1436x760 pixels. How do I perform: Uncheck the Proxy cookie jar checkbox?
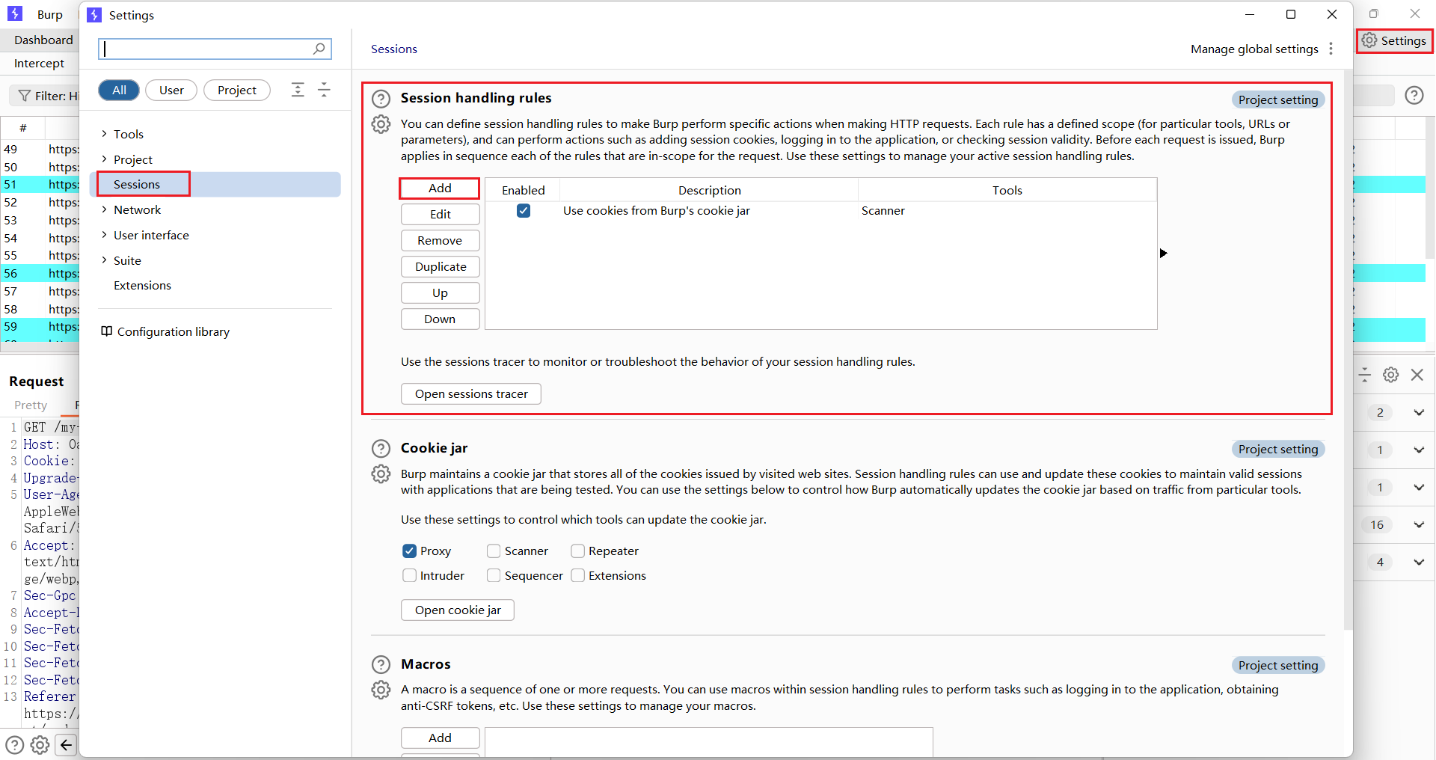[409, 551]
